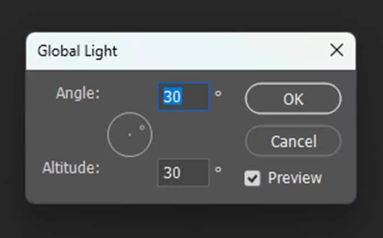This screenshot has height=238, width=383.
Task: Click the Altitude value input field
Action: (183, 172)
